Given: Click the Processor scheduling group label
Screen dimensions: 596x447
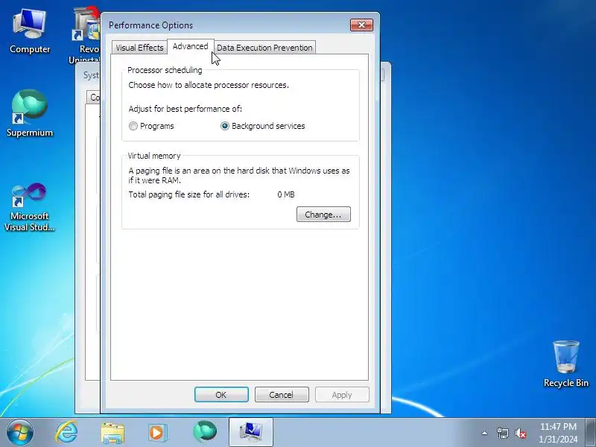Looking at the screenshot, I should click(x=165, y=70).
